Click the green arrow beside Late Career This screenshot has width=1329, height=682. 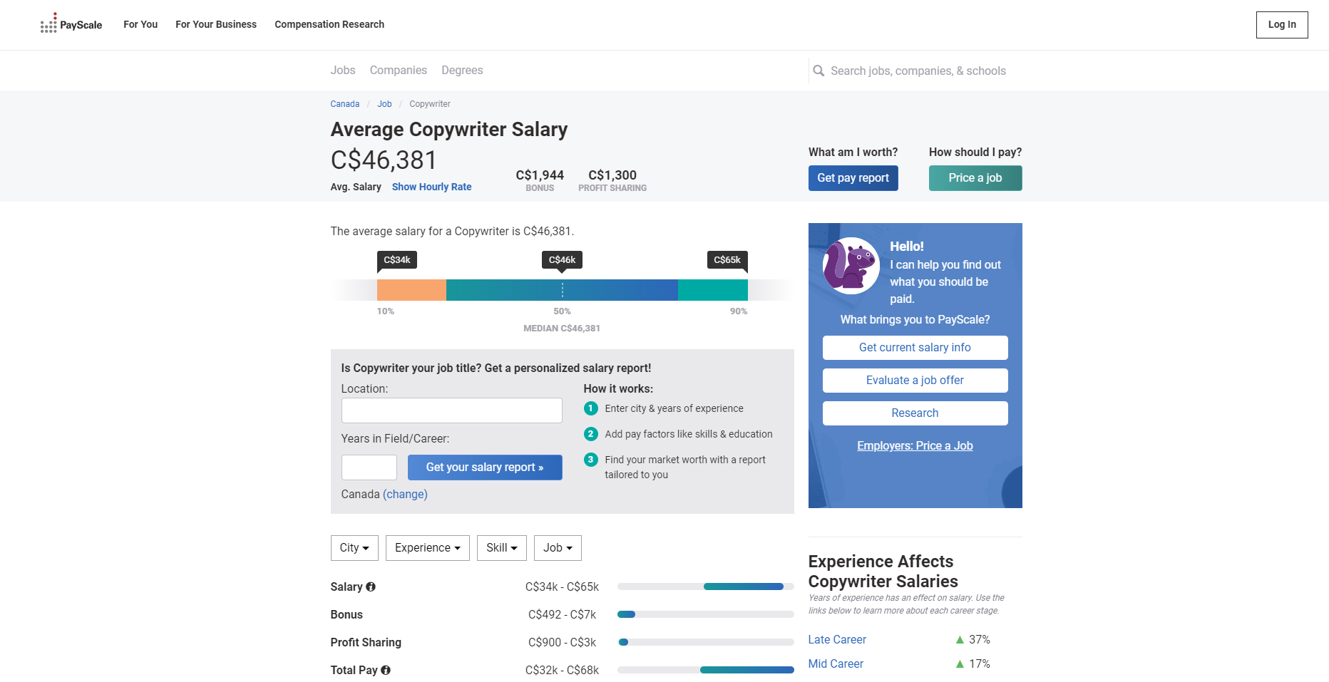tap(960, 640)
